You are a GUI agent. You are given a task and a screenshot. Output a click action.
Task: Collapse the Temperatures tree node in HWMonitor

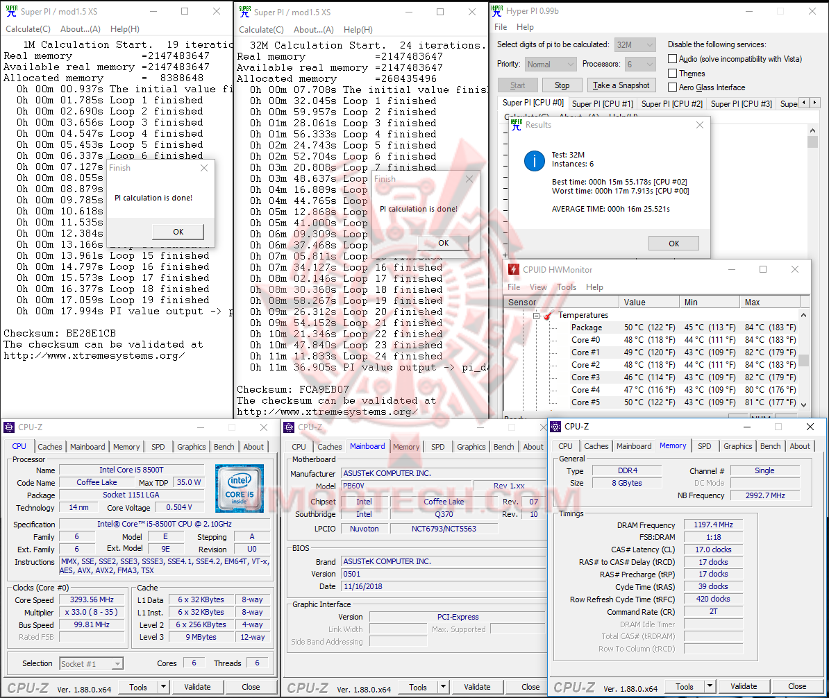[x=536, y=316]
